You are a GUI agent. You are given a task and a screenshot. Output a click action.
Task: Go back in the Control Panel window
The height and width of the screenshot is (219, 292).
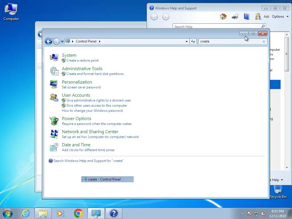click(x=48, y=41)
